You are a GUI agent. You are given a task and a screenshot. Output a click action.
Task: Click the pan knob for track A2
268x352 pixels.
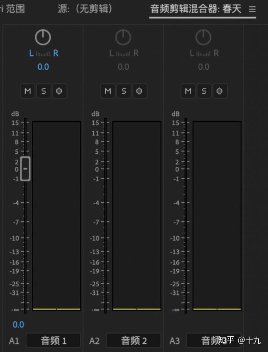(123, 37)
